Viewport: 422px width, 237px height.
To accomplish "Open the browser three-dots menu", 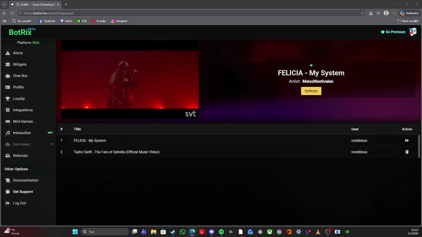I will (x=394, y=13).
